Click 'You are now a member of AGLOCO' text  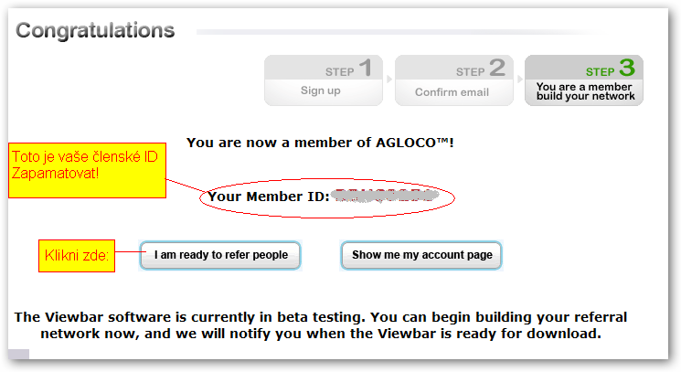(320, 143)
